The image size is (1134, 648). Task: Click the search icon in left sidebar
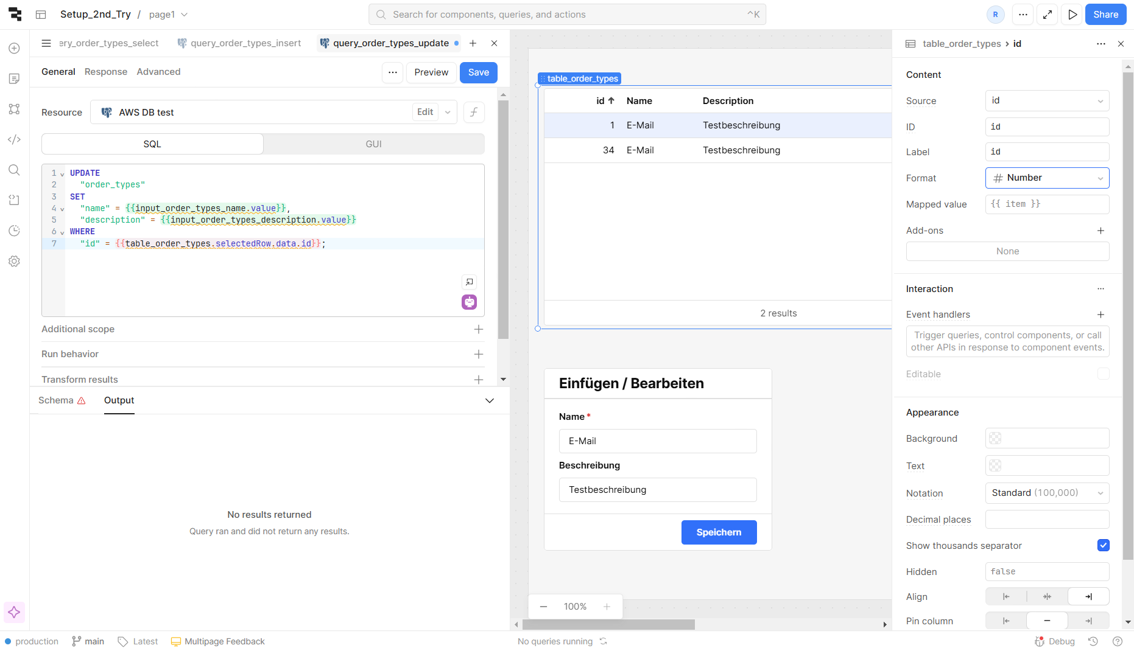(15, 170)
